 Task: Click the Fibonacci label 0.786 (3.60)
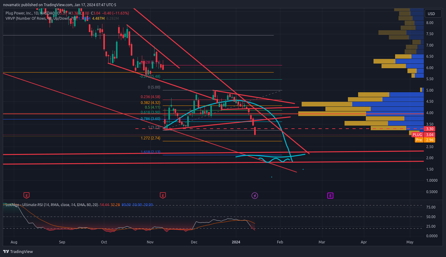[x=151, y=119]
